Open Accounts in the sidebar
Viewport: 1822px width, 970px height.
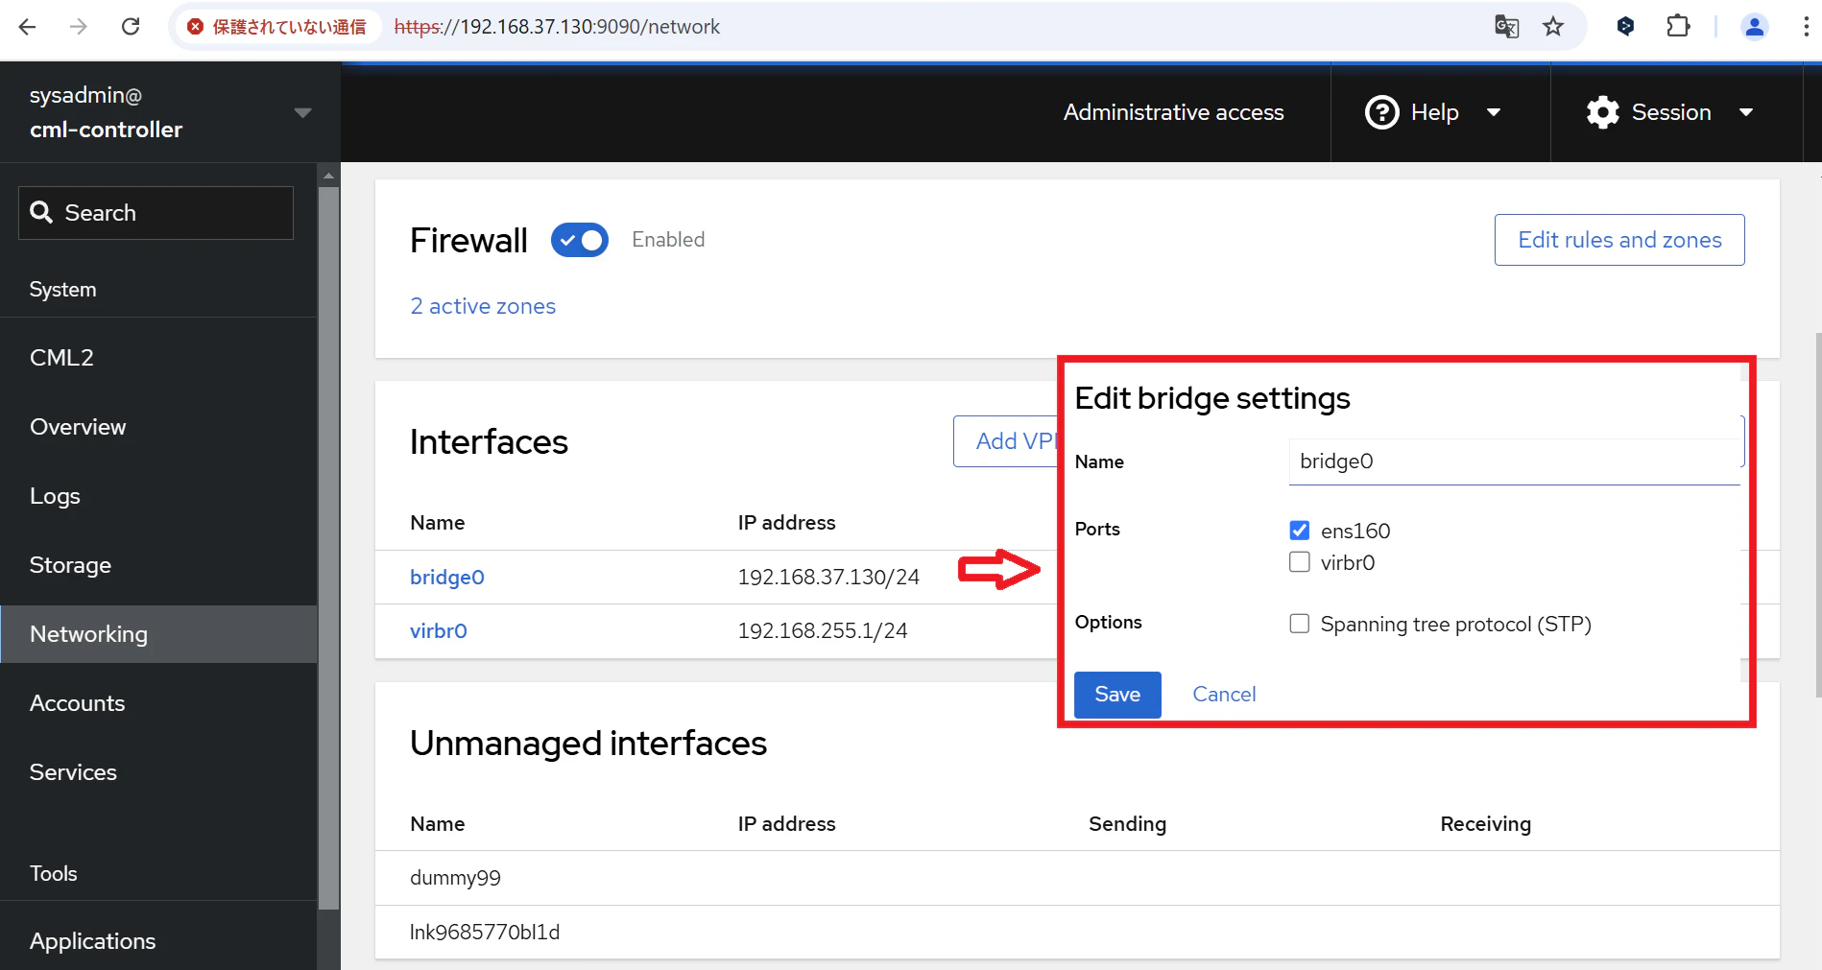click(x=158, y=703)
